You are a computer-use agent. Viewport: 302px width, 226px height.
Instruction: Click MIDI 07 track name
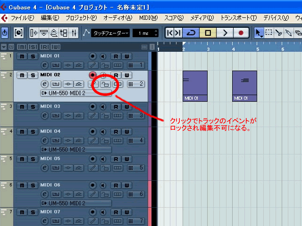[x=50, y=212]
